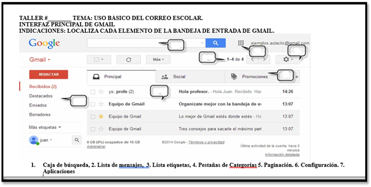The image size is (371, 187).
Task: Click the gold star on third message
Action: [x=101, y=117]
